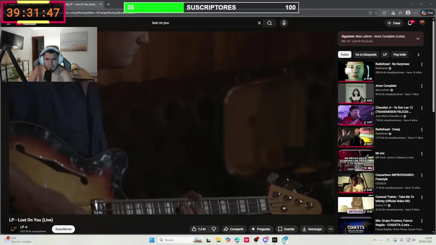This screenshot has width=436, height=245.
Task: Open the YouTube account avatar menu
Action: [422, 23]
